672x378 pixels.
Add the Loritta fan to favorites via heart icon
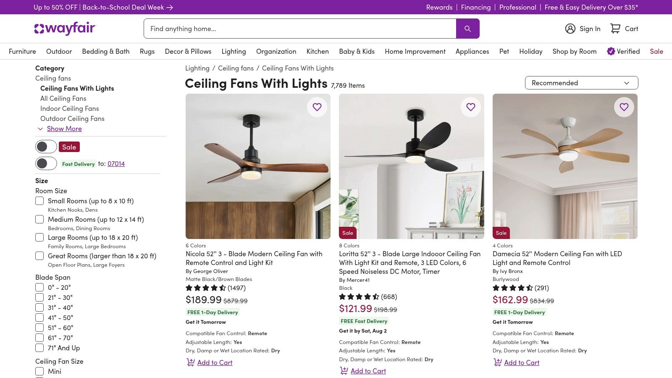[470, 107]
